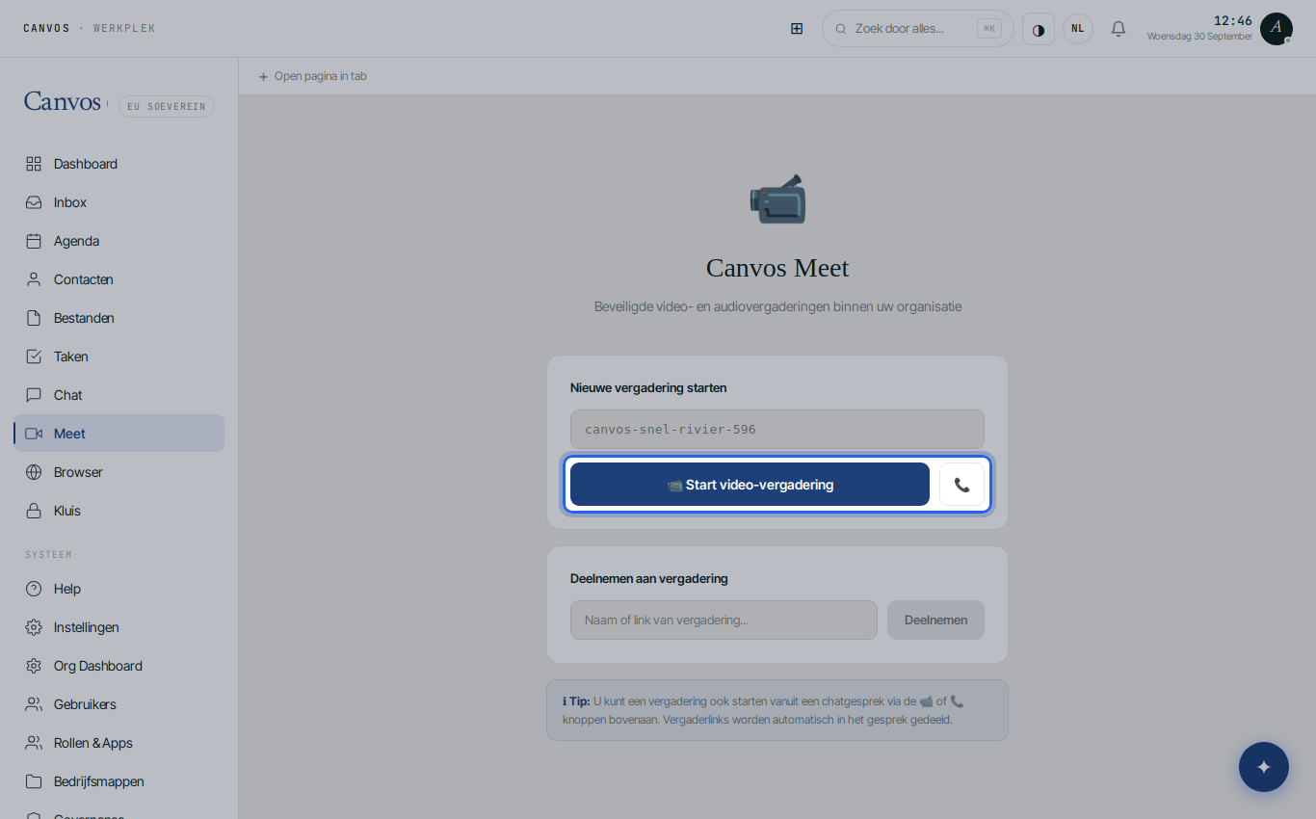Click the date 'Woensdag 30 September'
This screenshot has height=819, width=1316.
point(1199,37)
